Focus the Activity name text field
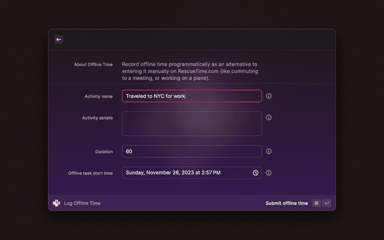The width and height of the screenshot is (384, 240). click(192, 96)
